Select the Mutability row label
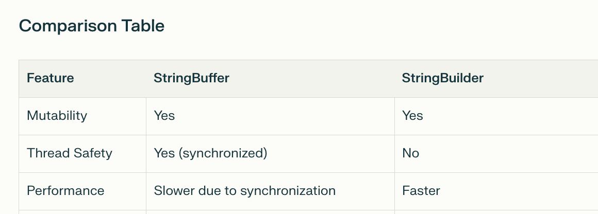This screenshot has height=214, width=598. (57, 116)
